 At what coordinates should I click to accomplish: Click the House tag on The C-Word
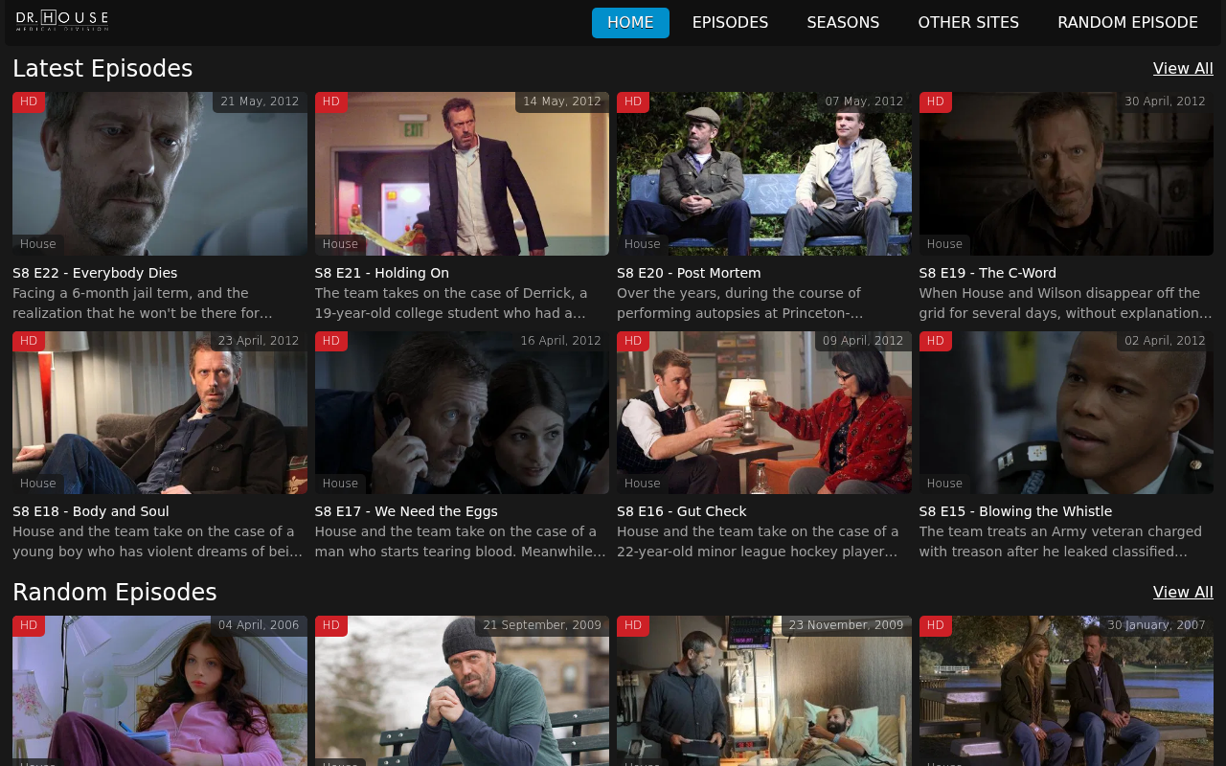[x=944, y=245]
